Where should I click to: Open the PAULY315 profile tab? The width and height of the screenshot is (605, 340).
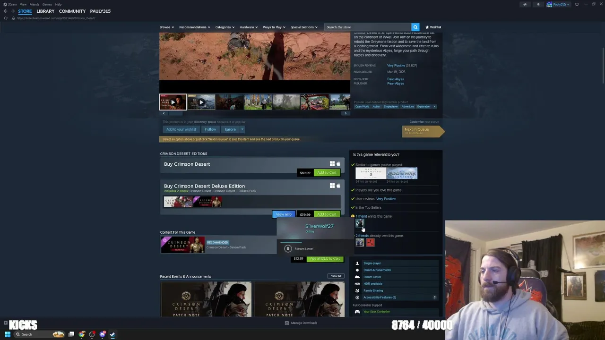[100, 11]
